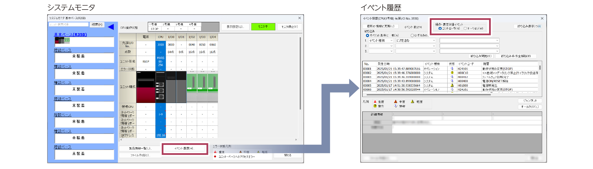Click the base unit thumbnail under 基本ベース(R35B)

coord(62,41)
